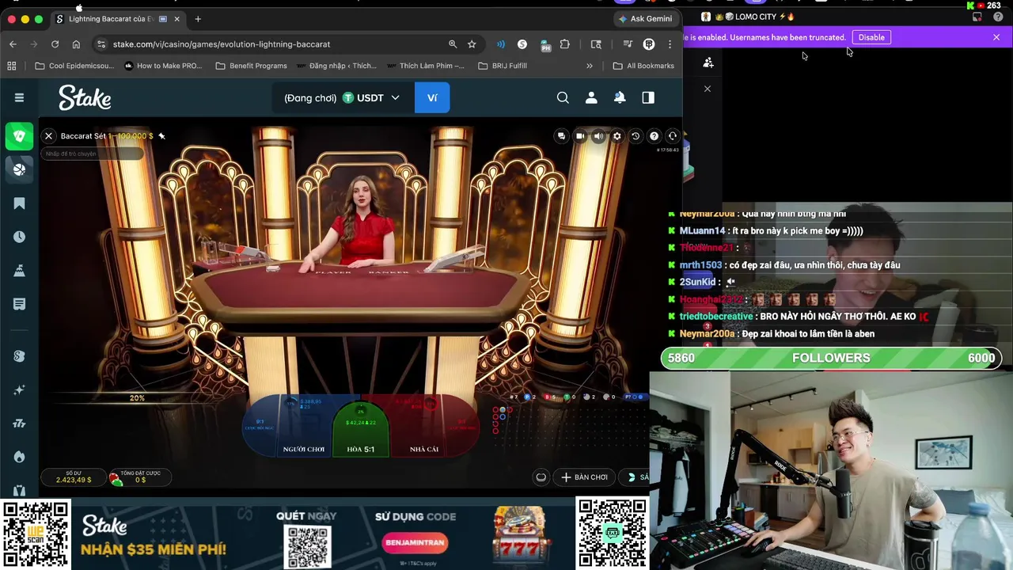This screenshot has width=1013, height=570.
Task: Open the Chrome apps grid in bookmarks bar
Action: pyautogui.click(x=13, y=66)
